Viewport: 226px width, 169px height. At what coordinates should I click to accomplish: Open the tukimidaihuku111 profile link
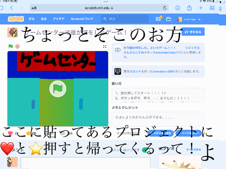click(x=168, y=53)
